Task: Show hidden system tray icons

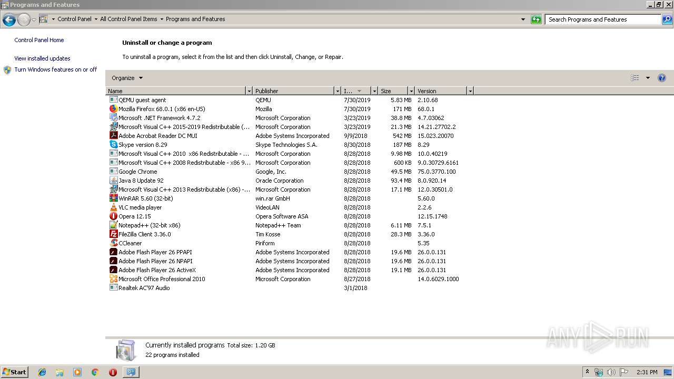Action: pos(588,372)
